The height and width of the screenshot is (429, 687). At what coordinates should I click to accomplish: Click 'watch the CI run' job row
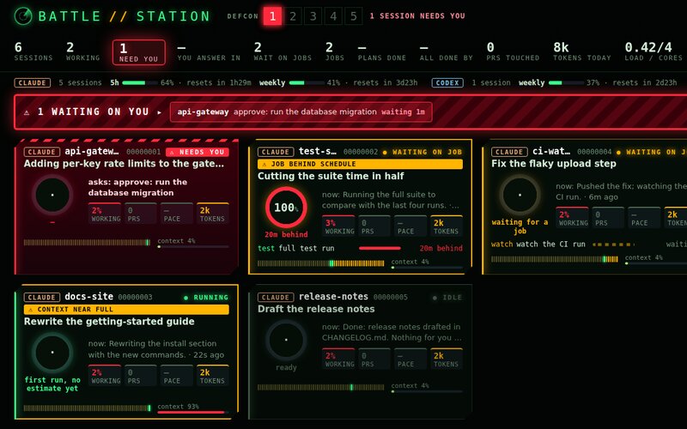pos(589,245)
